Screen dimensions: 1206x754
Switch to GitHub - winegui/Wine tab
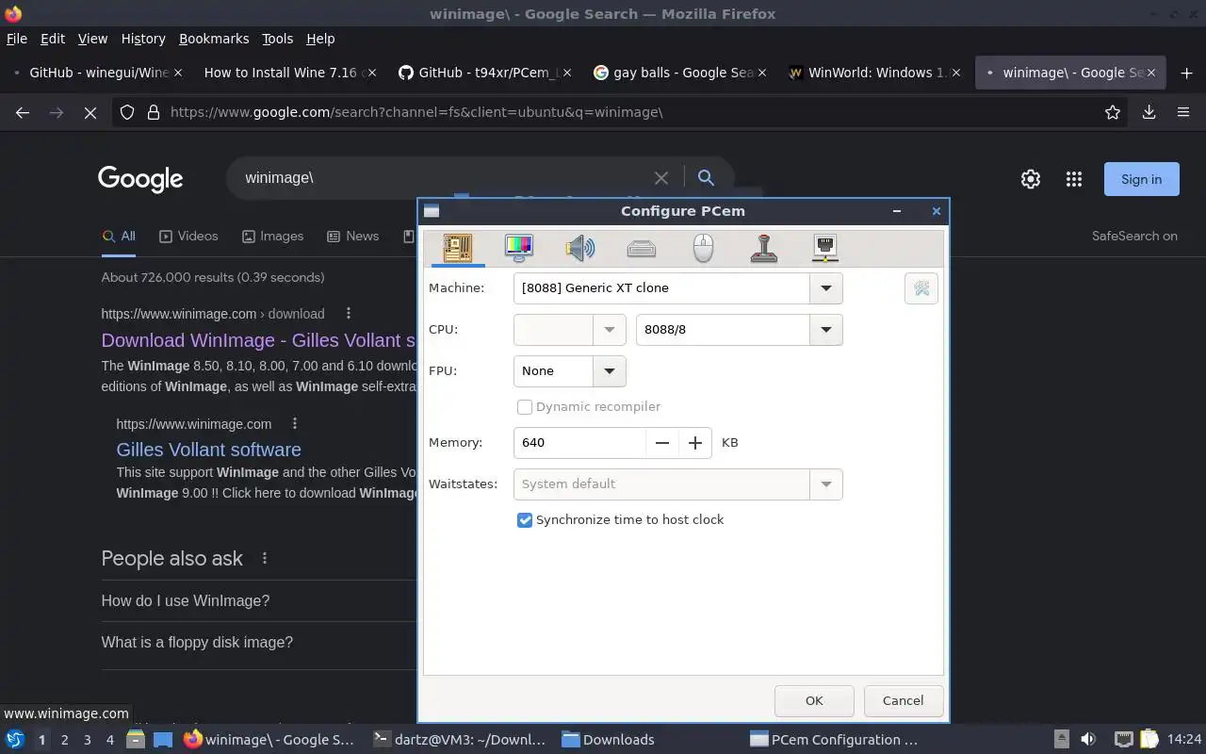94,73
